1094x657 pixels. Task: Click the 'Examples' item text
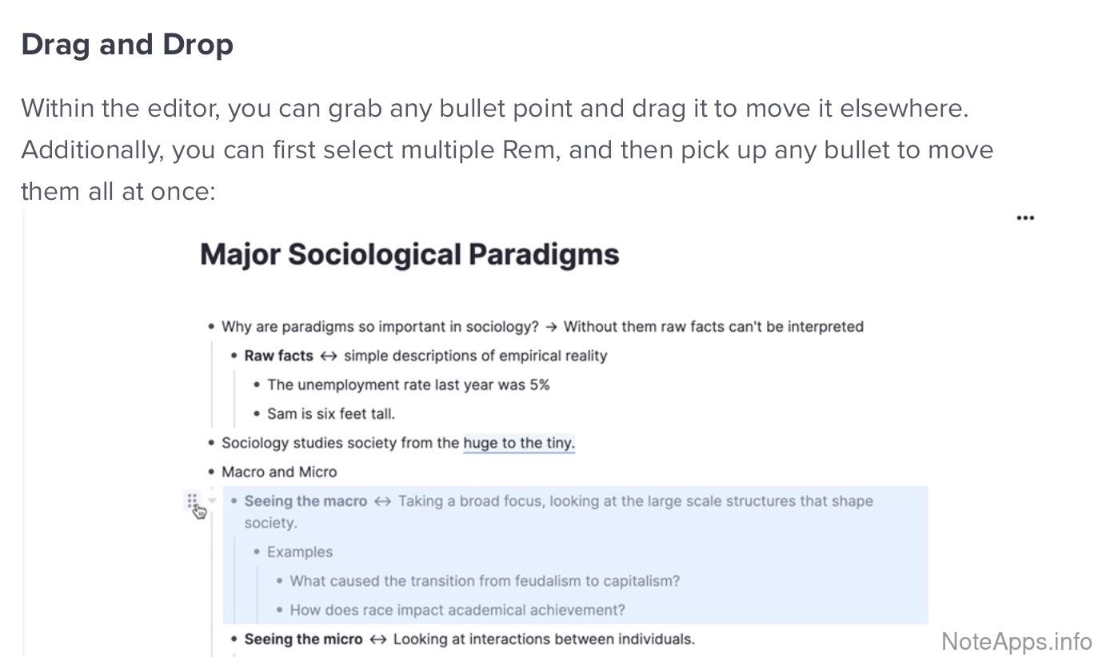click(x=300, y=551)
